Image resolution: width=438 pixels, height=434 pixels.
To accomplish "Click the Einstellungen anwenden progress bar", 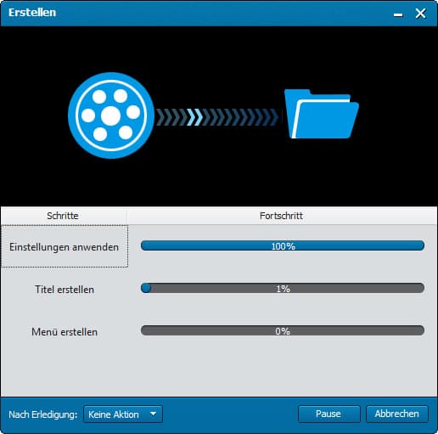I will pyautogui.click(x=283, y=245).
